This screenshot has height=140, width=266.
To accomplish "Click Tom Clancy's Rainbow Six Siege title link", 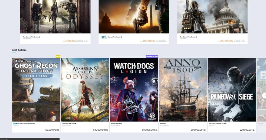I will (218, 123).
